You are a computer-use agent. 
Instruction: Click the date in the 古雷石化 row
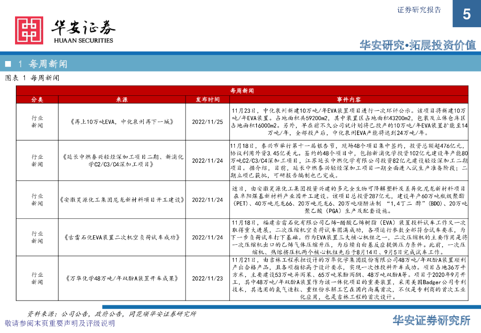pos(207,237)
